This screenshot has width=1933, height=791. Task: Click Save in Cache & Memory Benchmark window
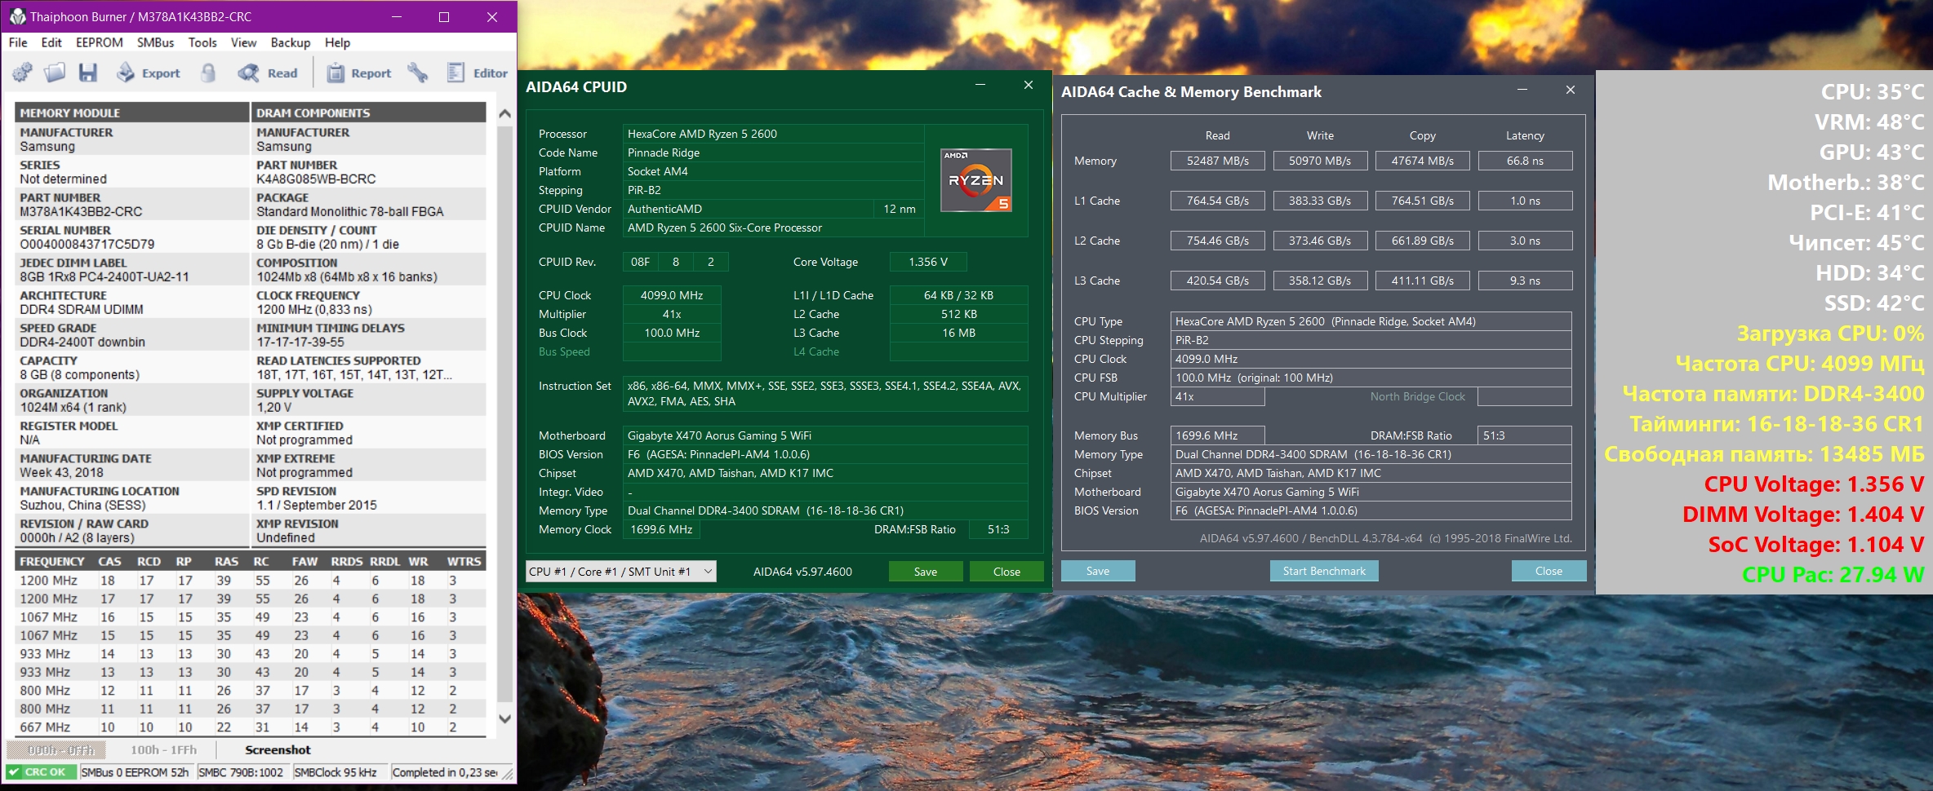pos(1098,571)
